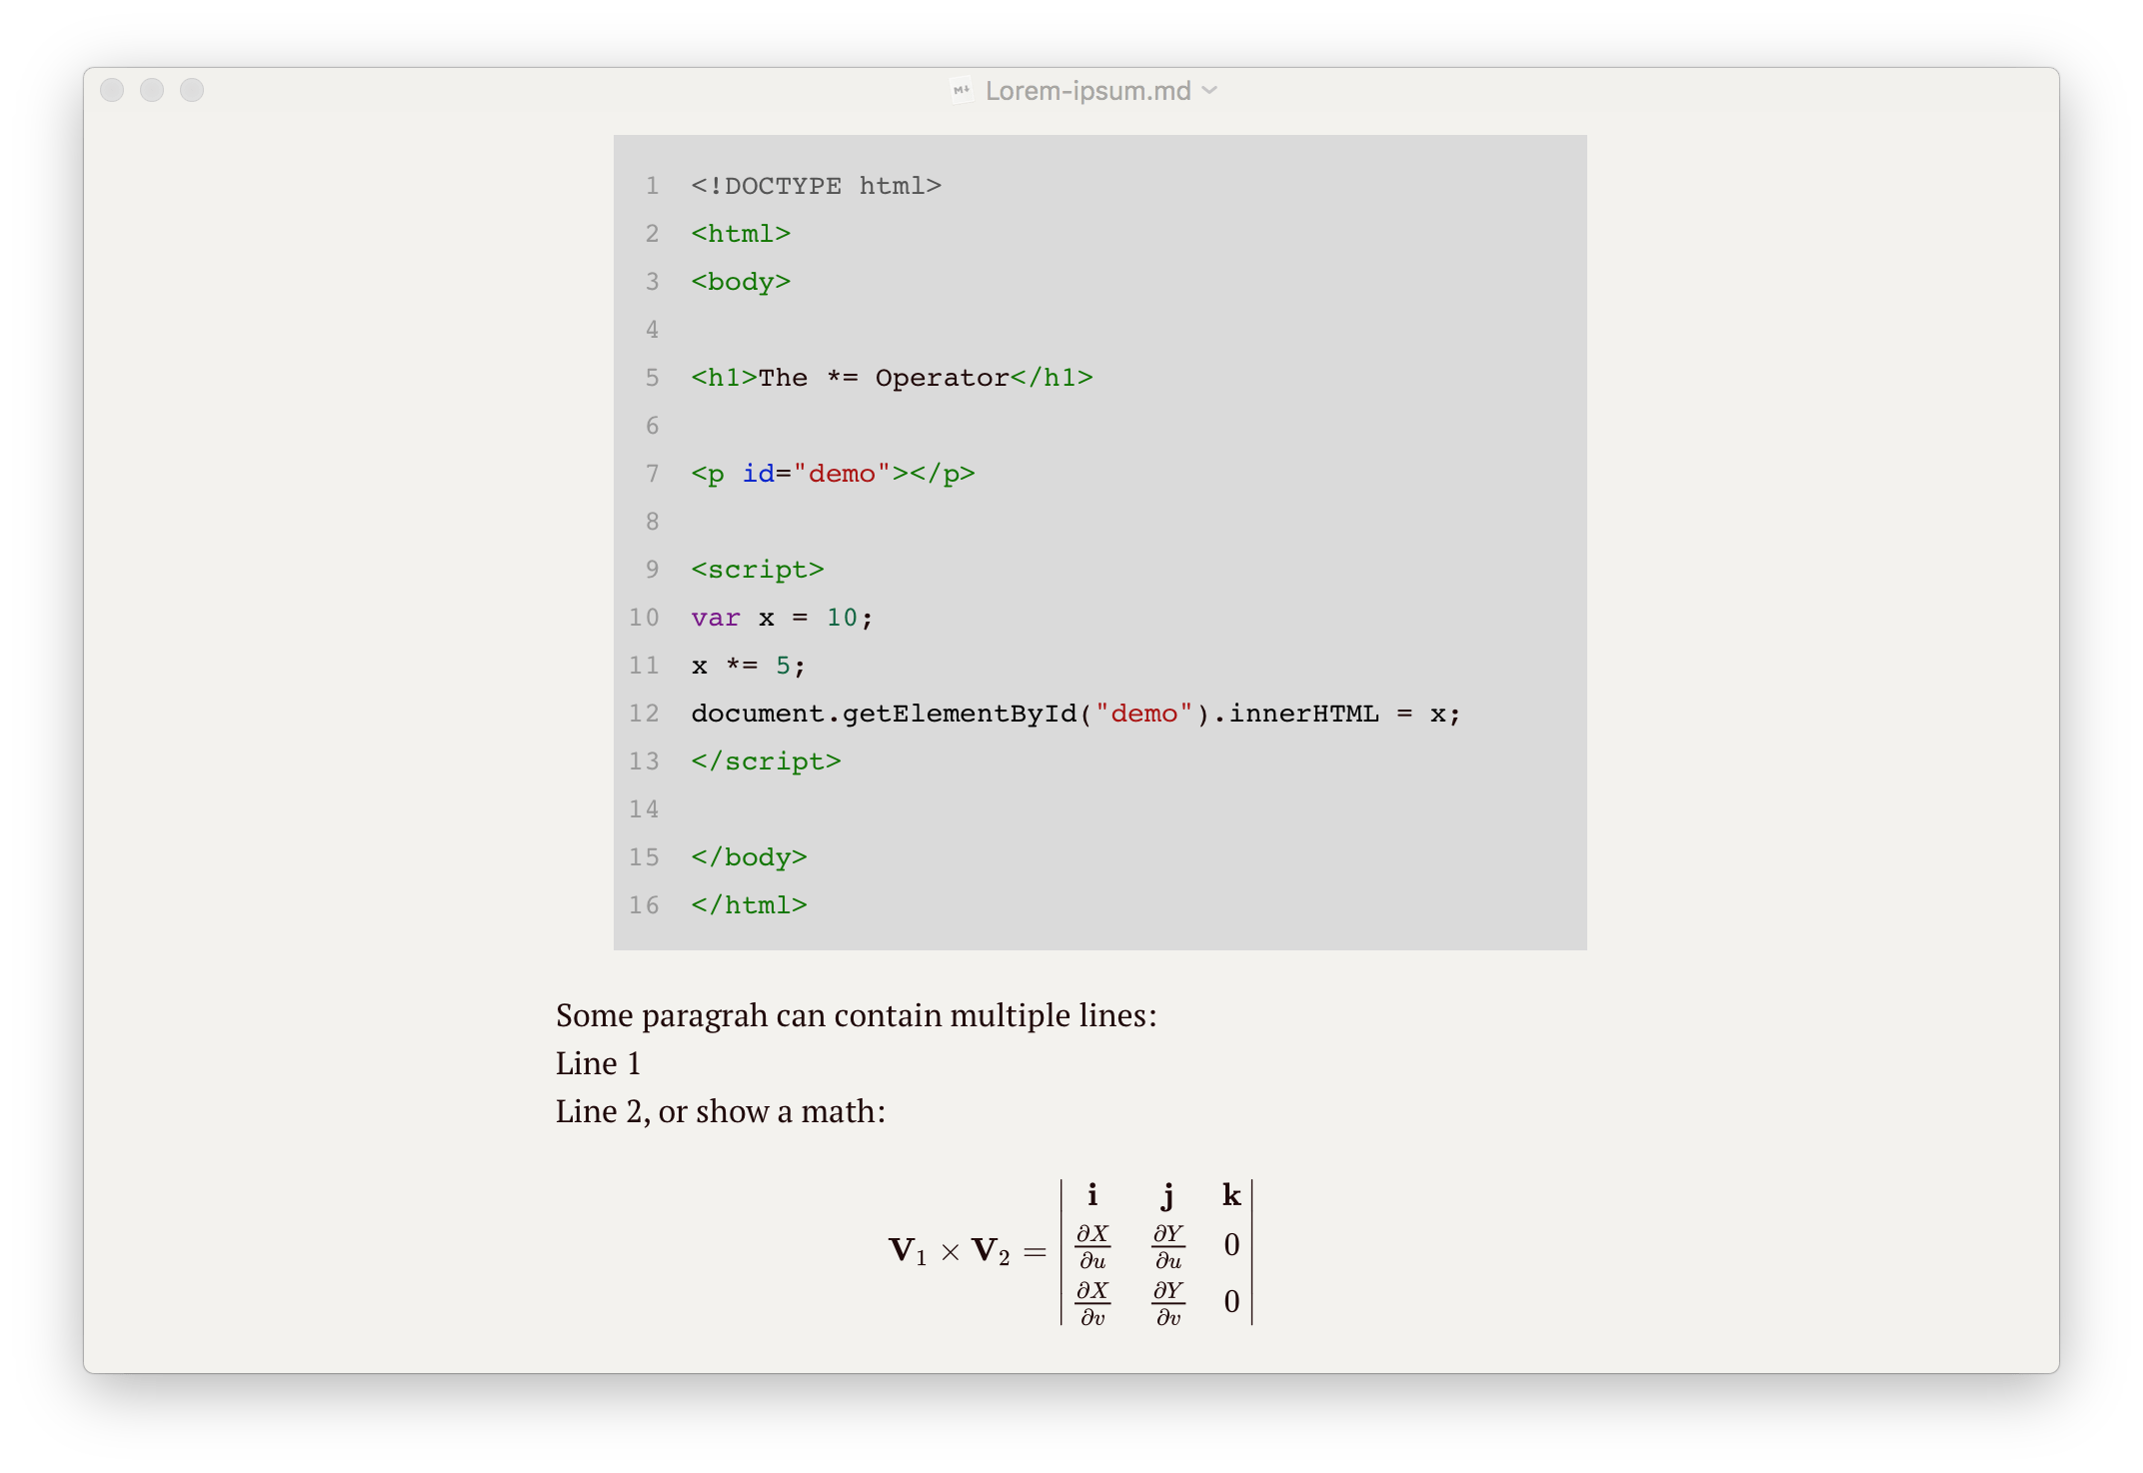Click the markdown file icon in title bar
This screenshot has height=1473, width=2143.
pyautogui.click(x=961, y=91)
